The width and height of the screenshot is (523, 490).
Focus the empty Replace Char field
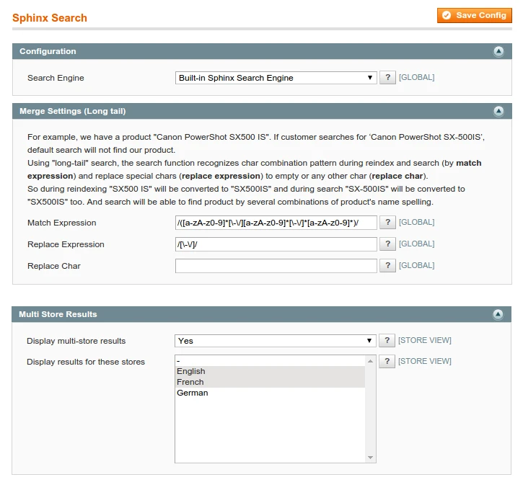click(x=276, y=266)
